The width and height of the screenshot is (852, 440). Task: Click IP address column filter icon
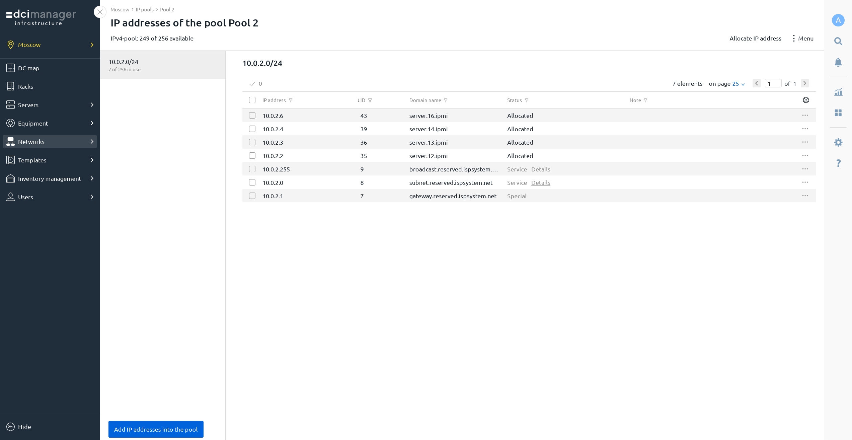(291, 100)
